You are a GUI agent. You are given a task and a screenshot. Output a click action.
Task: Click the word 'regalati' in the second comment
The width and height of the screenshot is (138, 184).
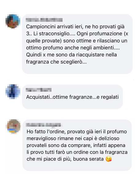(110, 97)
